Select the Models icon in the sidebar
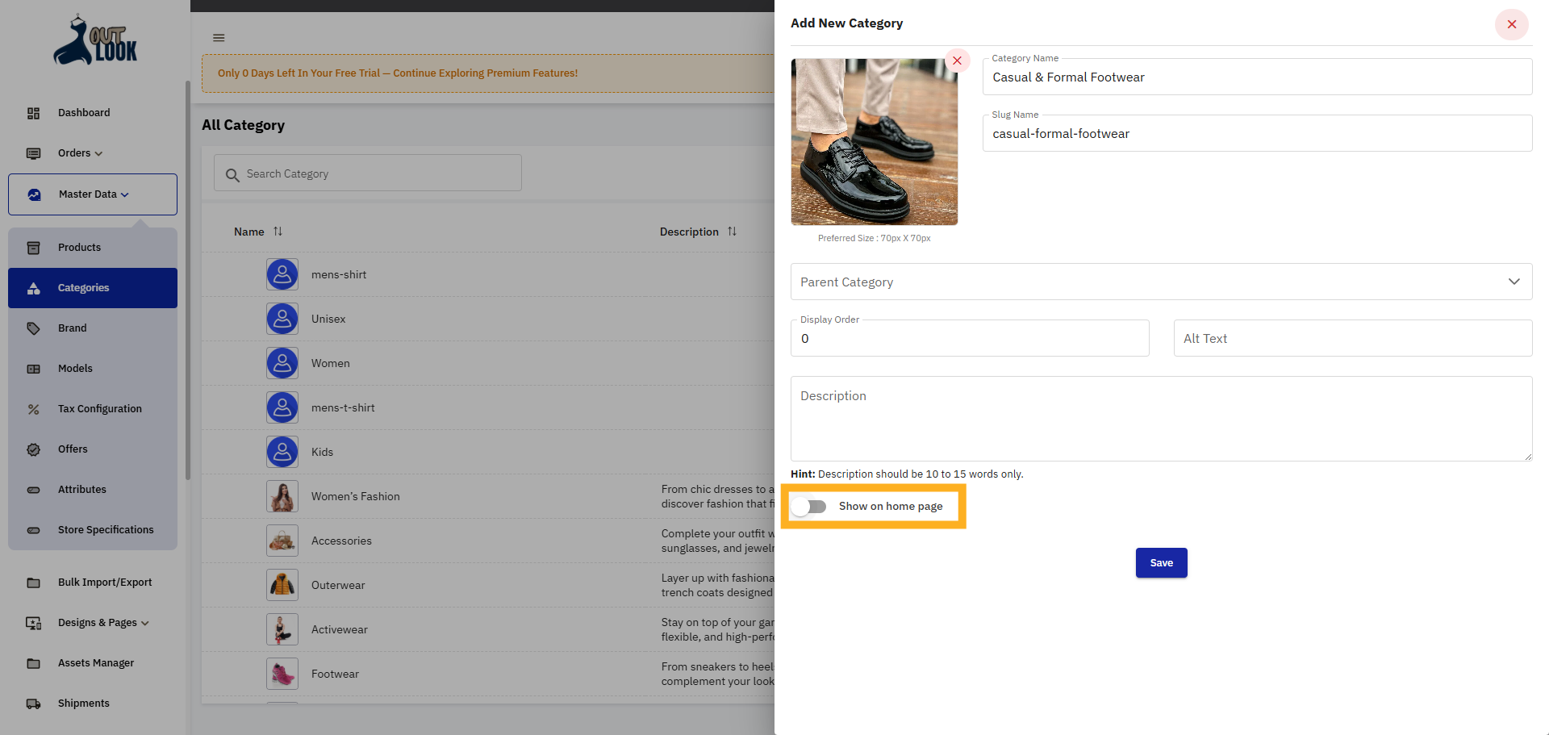1549x735 pixels. point(33,368)
